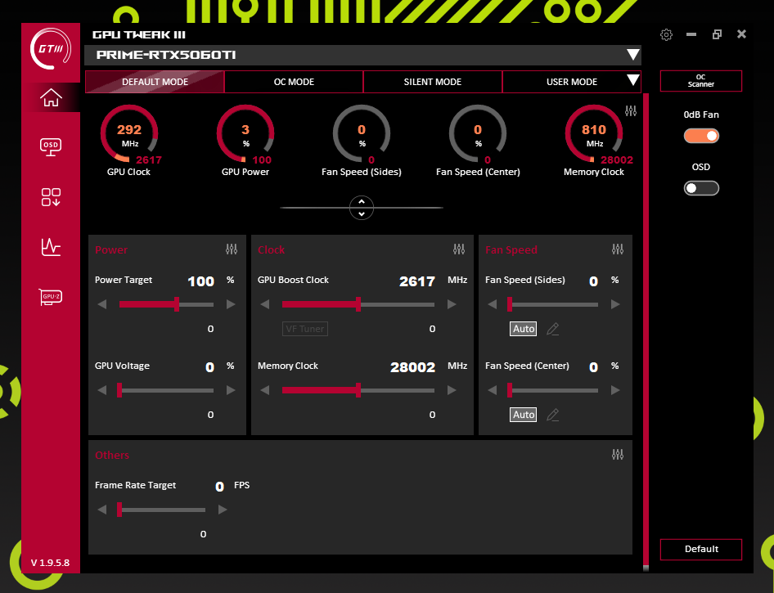774x593 pixels.
Task: Click the Power Target value 100
Action: pyautogui.click(x=201, y=281)
